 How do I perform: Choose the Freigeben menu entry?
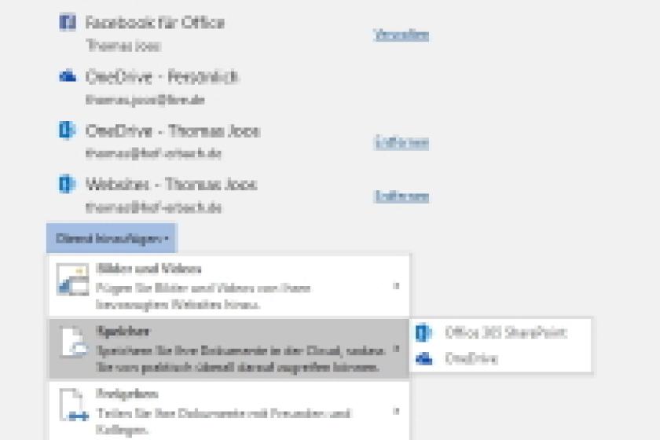pos(229,411)
